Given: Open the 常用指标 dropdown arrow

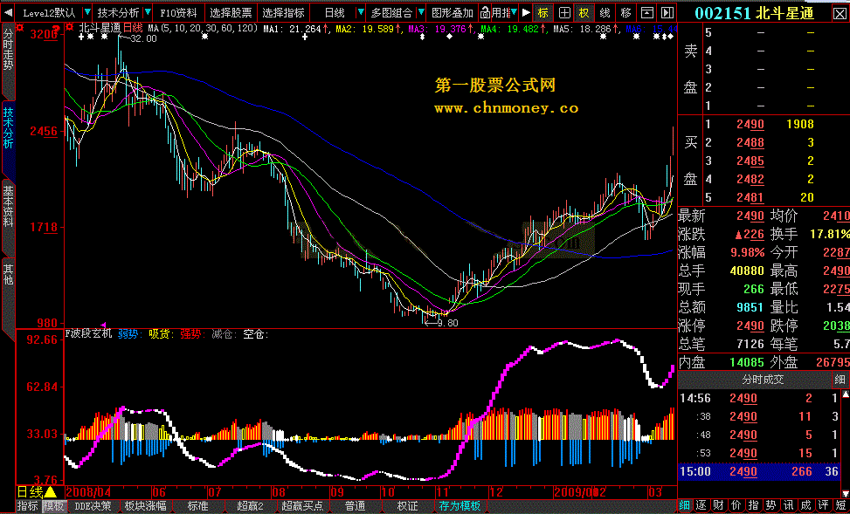Looking at the screenshot, I should click(513, 12).
